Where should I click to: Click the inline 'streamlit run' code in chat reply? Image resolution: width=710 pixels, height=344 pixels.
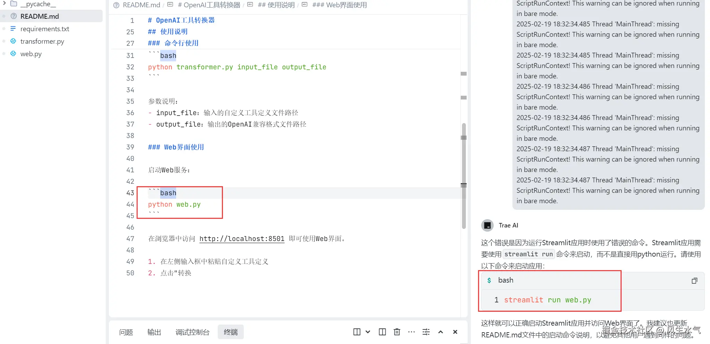point(529,254)
